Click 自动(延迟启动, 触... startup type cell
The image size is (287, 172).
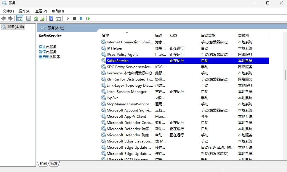[x=217, y=148]
